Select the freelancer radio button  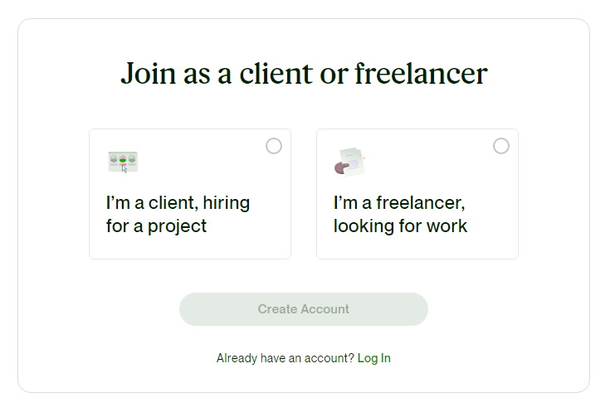pyautogui.click(x=501, y=146)
